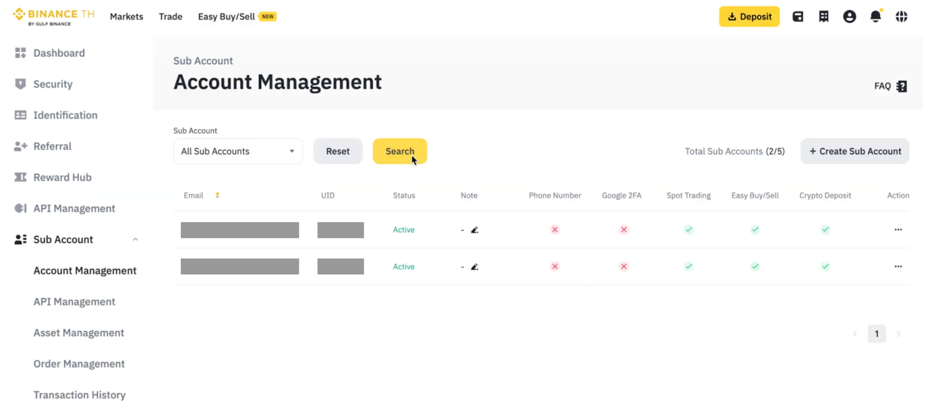Go to Easy Buy/Sell page
The height and width of the screenshot is (414, 928).
[226, 17]
